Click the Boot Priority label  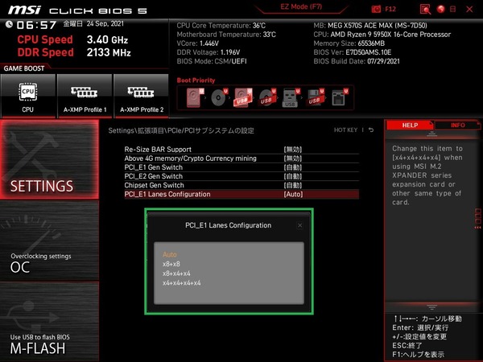coord(196,80)
